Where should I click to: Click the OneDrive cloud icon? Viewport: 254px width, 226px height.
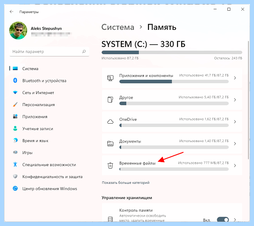pos(110,122)
